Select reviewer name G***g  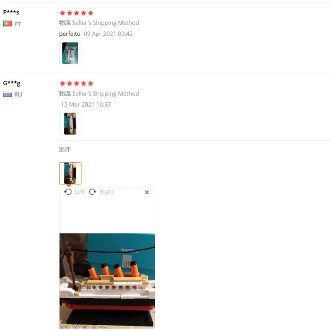click(x=12, y=83)
